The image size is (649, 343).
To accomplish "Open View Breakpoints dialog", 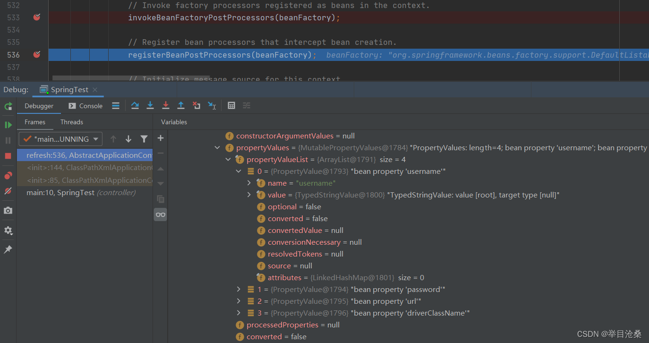I will click(x=8, y=176).
